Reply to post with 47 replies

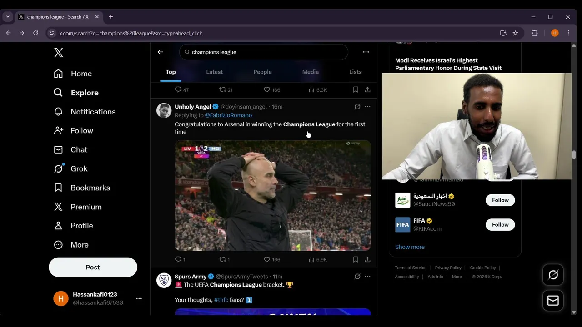pyautogui.click(x=182, y=89)
